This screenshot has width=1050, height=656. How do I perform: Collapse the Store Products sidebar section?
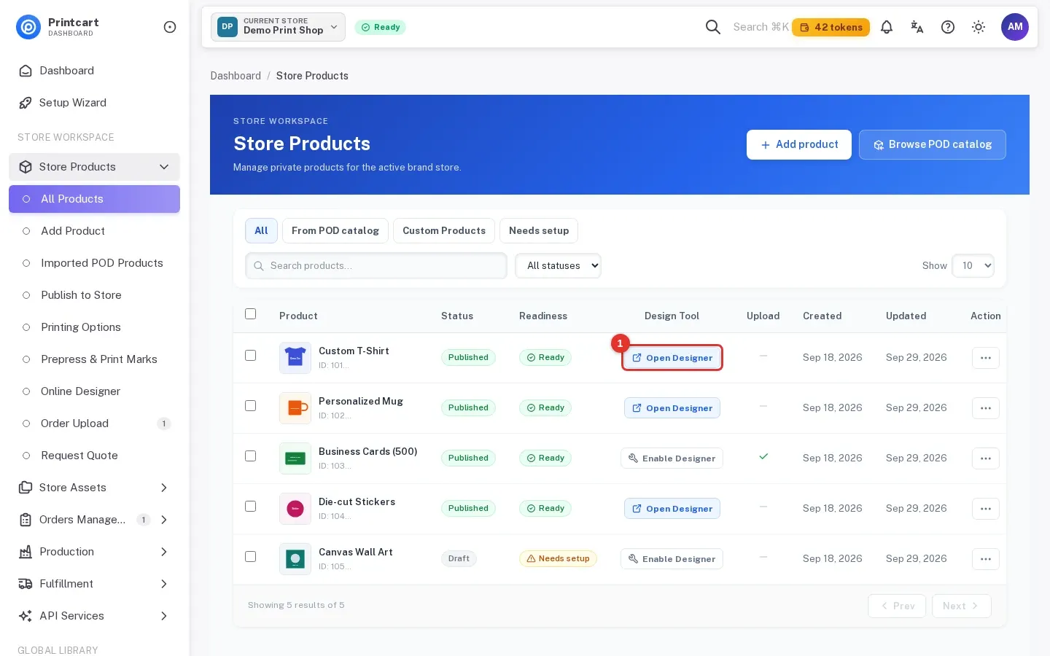tap(94, 167)
